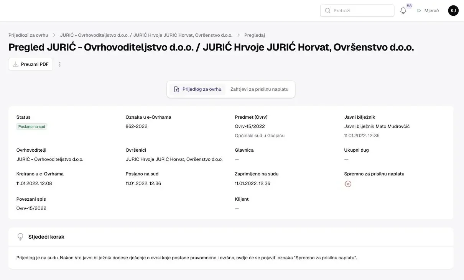Screen dimensions: 464x280
Task: Click the document icon on Prijedlog tab
Action: (x=176, y=89)
